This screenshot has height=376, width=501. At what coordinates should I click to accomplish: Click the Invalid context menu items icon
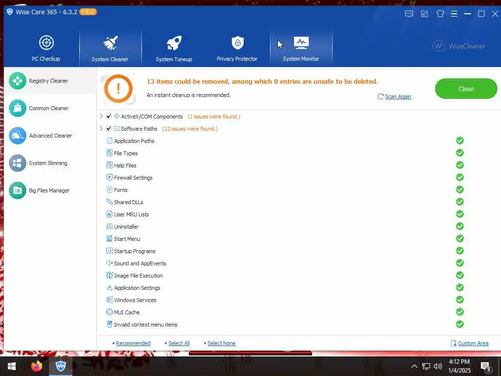click(110, 324)
